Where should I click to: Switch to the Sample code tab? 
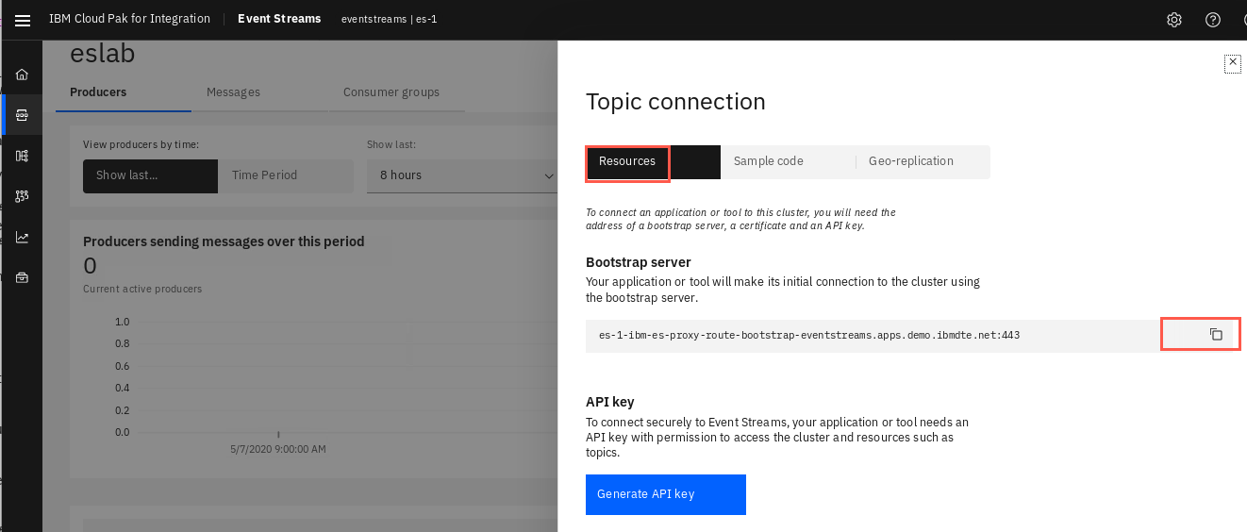(788, 162)
